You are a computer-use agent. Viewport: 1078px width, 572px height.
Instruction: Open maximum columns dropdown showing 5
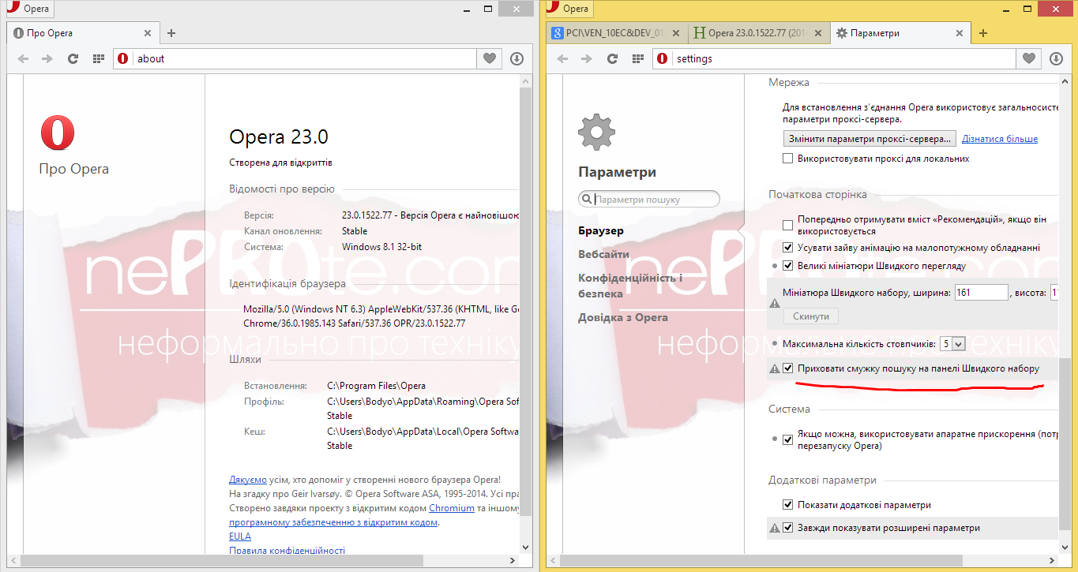point(952,344)
